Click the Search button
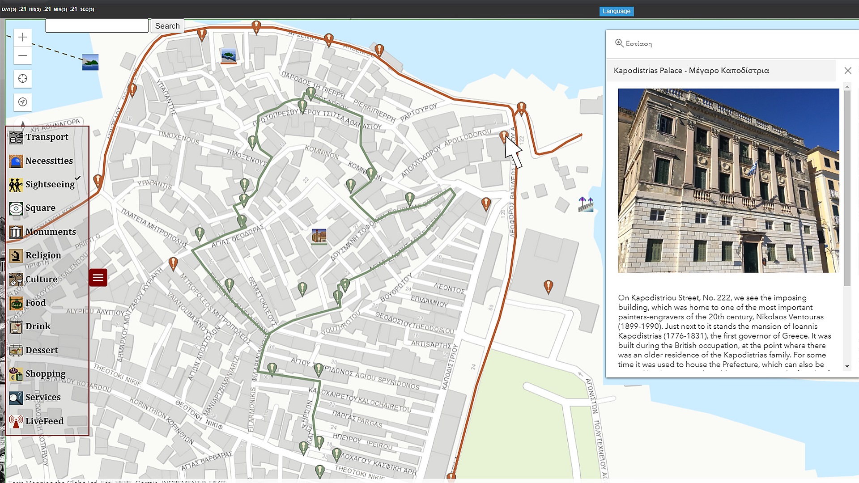The height and width of the screenshot is (483, 859). (x=167, y=26)
